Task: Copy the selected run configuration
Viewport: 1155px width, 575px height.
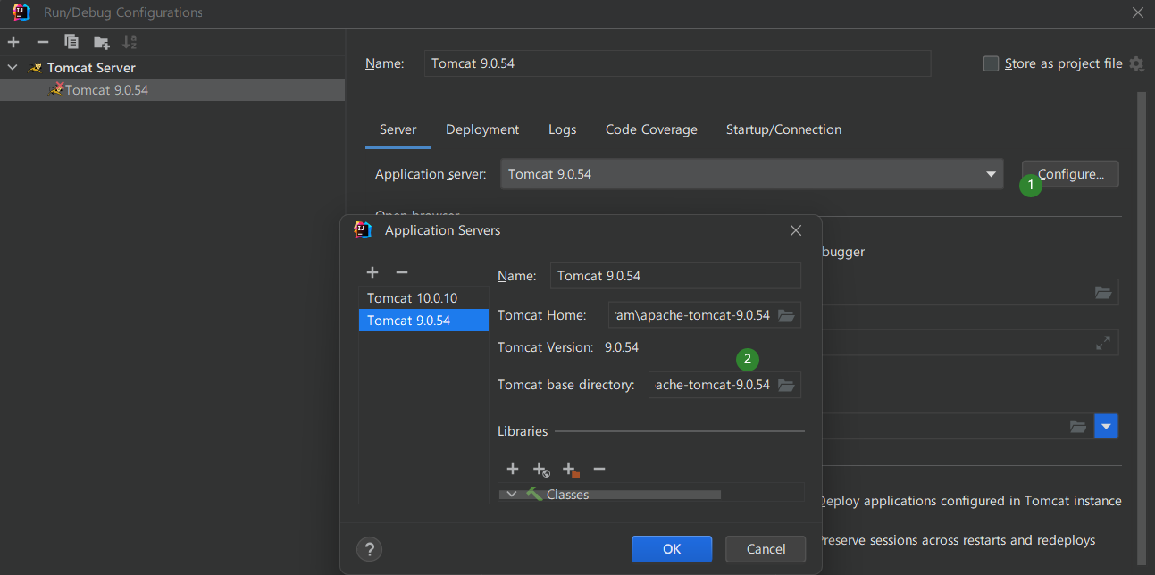Action: point(71,42)
